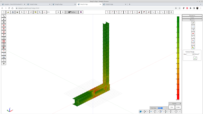
Task: Click the Chrome home icon
Action: pyautogui.click(x=12, y=8)
